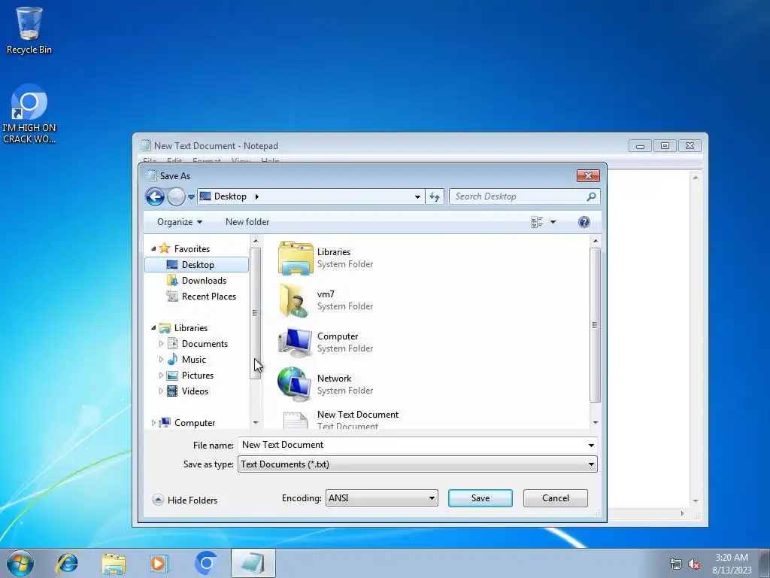Click file list scrollbar up arrow

[x=596, y=241]
